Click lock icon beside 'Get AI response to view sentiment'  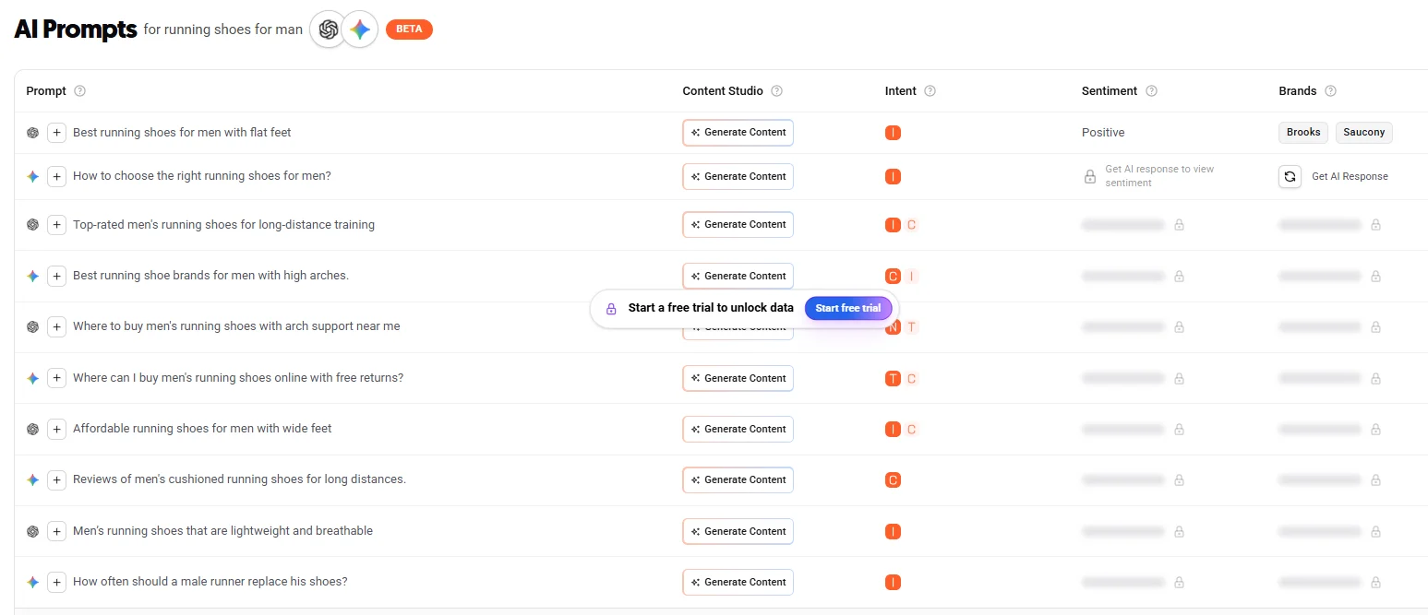coord(1090,176)
